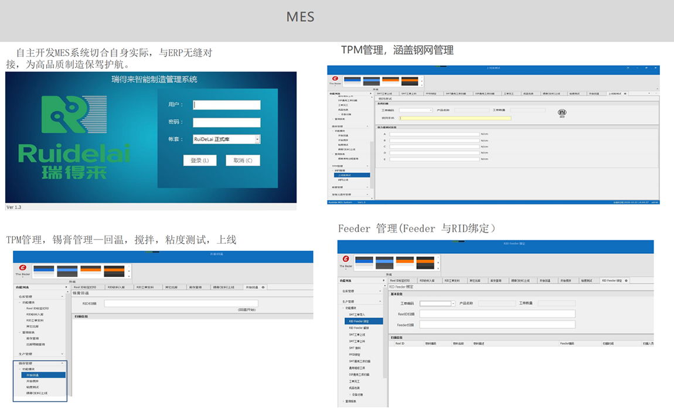The height and width of the screenshot is (410, 674).
Task: Close the RID Feeder 绑定 tab via its icon
Action: click(627, 281)
